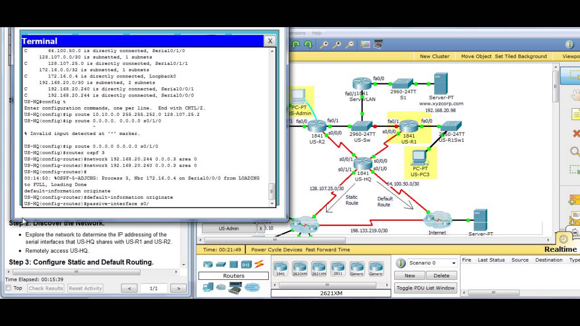Select the Switches device category icon
580x326 pixels.
(x=221, y=264)
